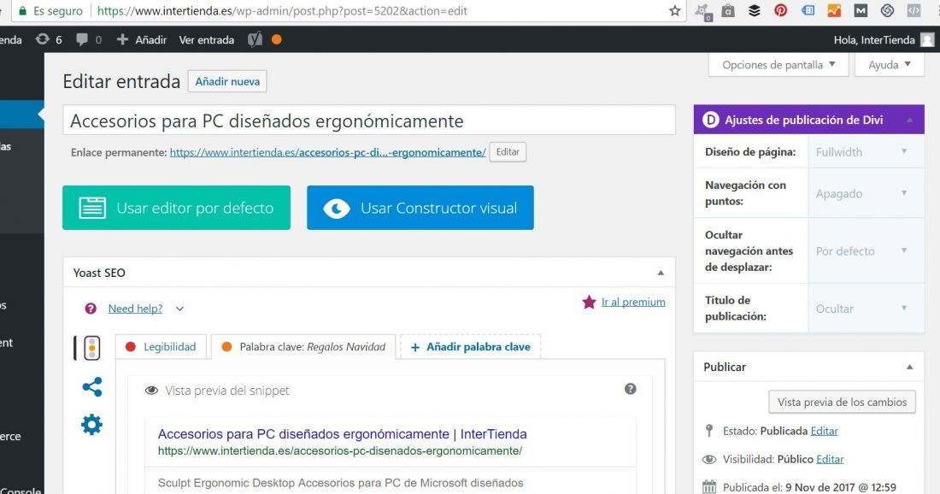Launch Usar Constructor visual

[x=420, y=208]
